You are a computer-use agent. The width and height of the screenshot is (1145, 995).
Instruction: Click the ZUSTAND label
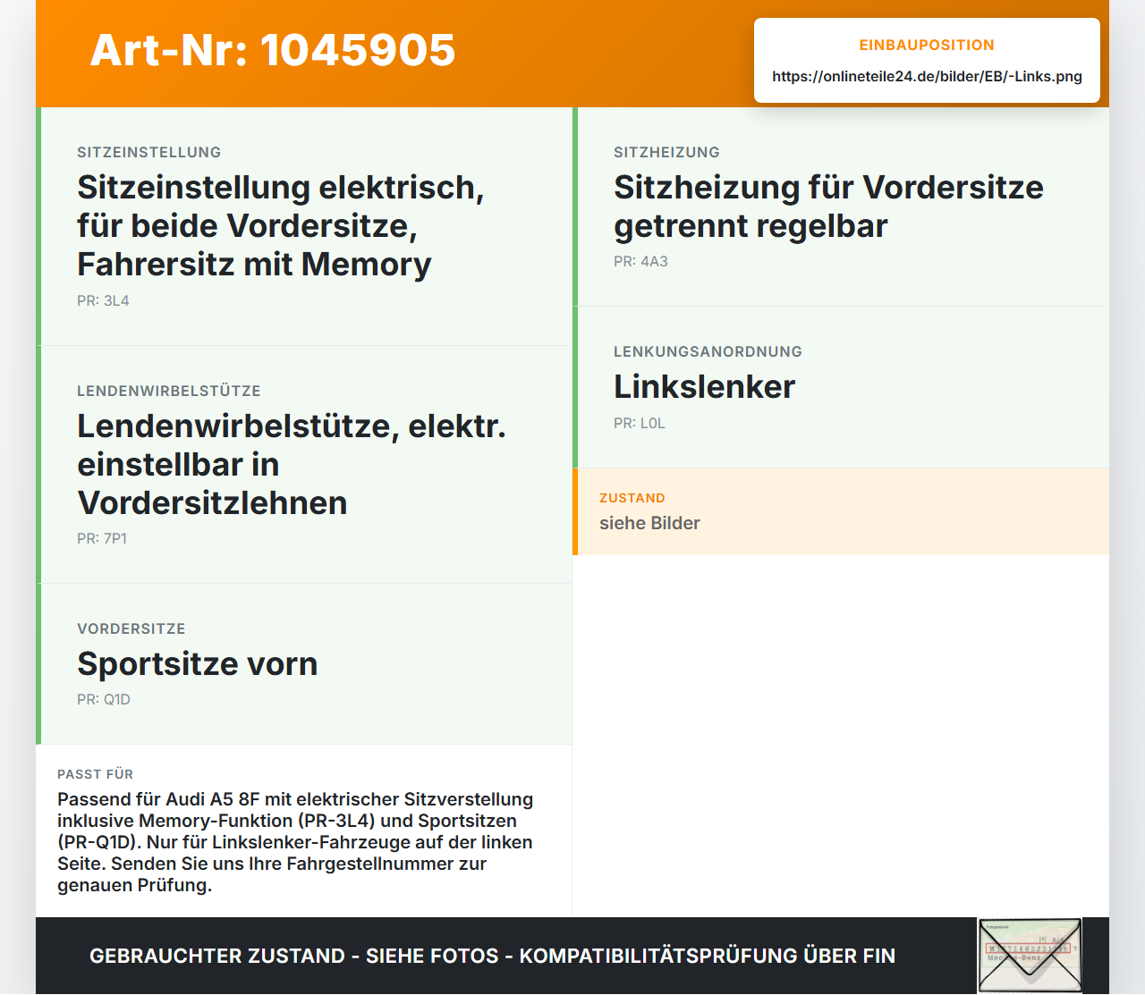[632, 498]
